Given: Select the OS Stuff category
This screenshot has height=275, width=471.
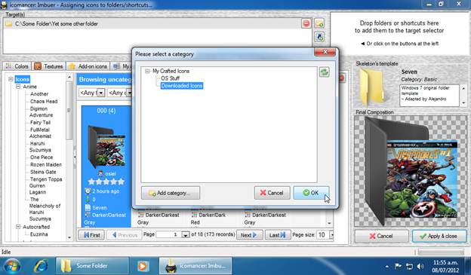Looking at the screenshot, I should [170, 78].
